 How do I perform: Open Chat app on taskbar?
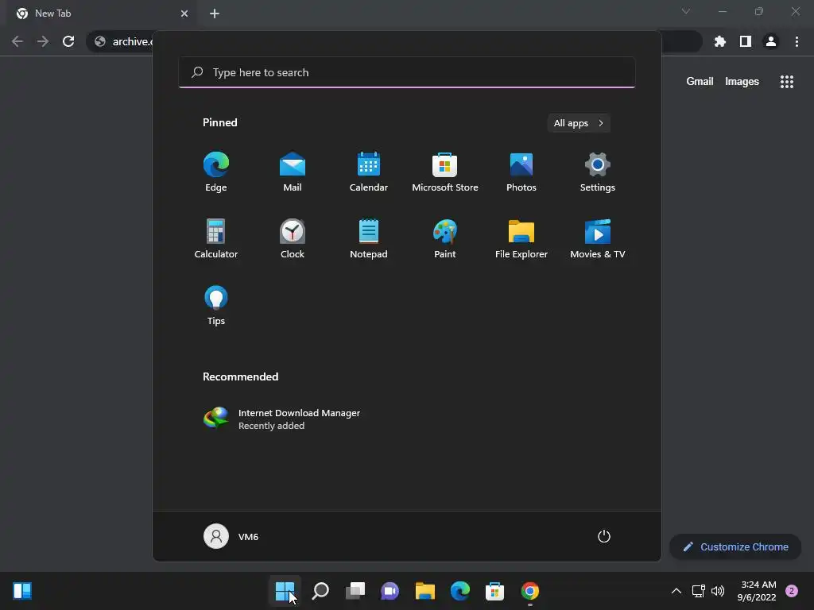point(390,591)
